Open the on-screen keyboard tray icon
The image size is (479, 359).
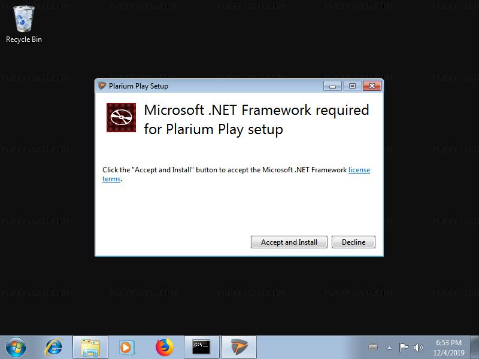[x=373, y=348]
